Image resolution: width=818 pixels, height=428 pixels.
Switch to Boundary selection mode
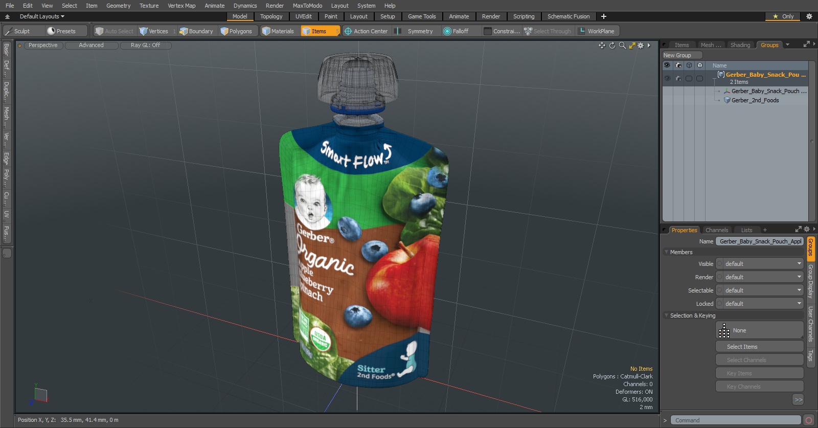[196, 31]
